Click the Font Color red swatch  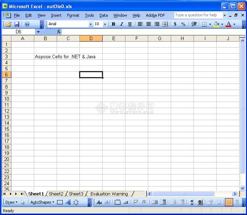pyautogui.click(x=228, y=24)
